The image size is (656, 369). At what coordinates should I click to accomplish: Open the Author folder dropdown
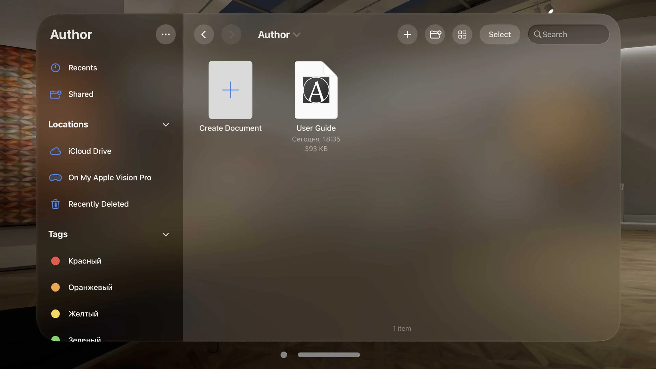pos(279,34)
